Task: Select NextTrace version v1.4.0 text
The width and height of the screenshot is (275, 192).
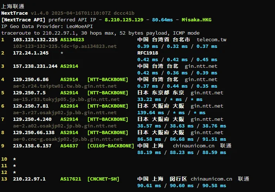Action: tap(40, 13)
